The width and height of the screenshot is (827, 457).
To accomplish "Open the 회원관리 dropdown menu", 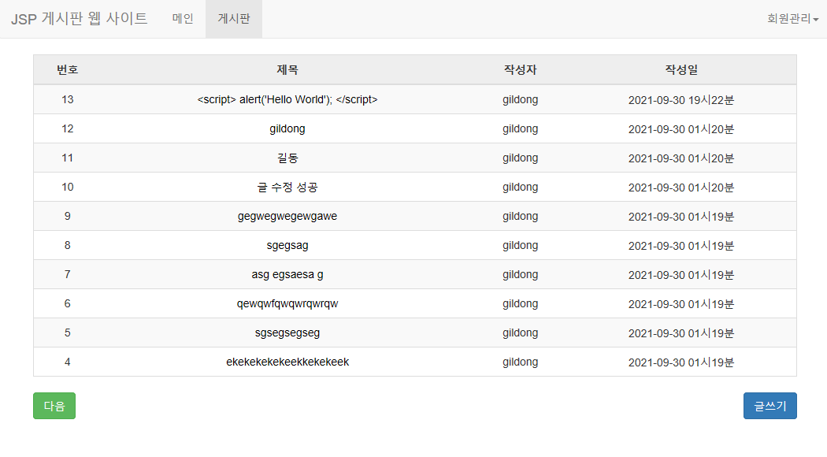I will pos(792,19).
